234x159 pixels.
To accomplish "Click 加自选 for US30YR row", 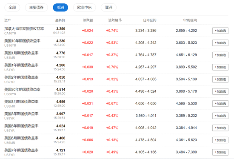I will [x=220, y=91].
